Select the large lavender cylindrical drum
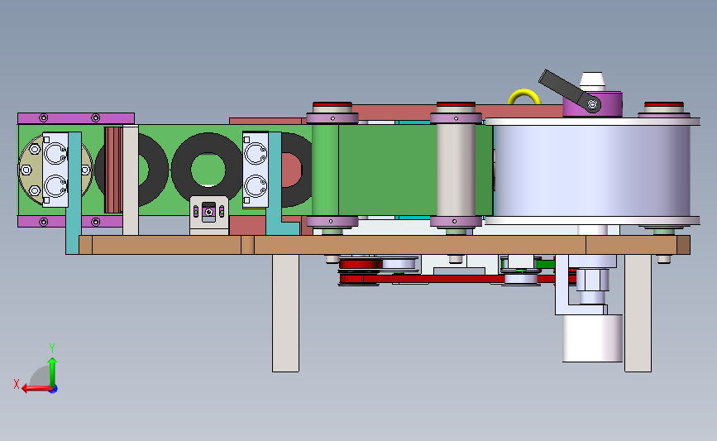Screen dimensions: 717x441 [592, 171]
